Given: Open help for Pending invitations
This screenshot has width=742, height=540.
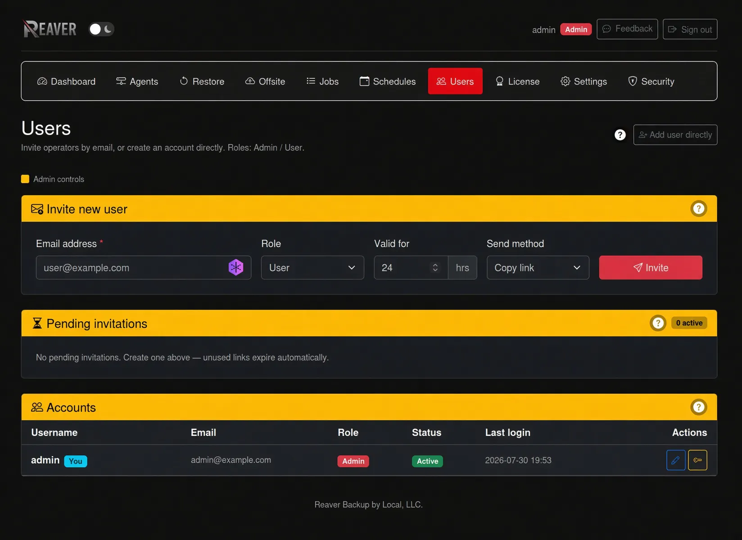Looking at the screenshot, I should (658, 323).
